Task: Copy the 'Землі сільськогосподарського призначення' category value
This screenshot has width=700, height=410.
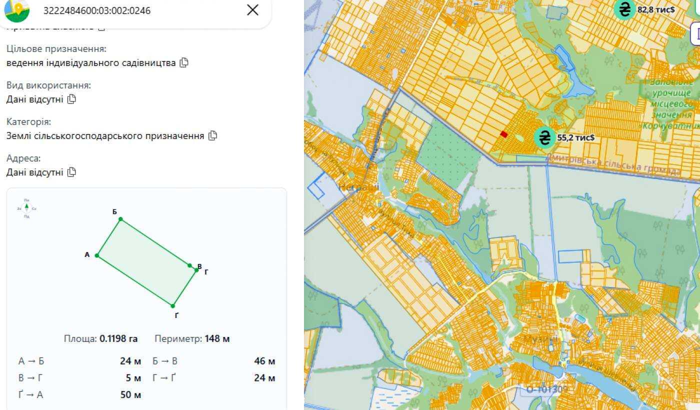Action: (x=212, y=135)
